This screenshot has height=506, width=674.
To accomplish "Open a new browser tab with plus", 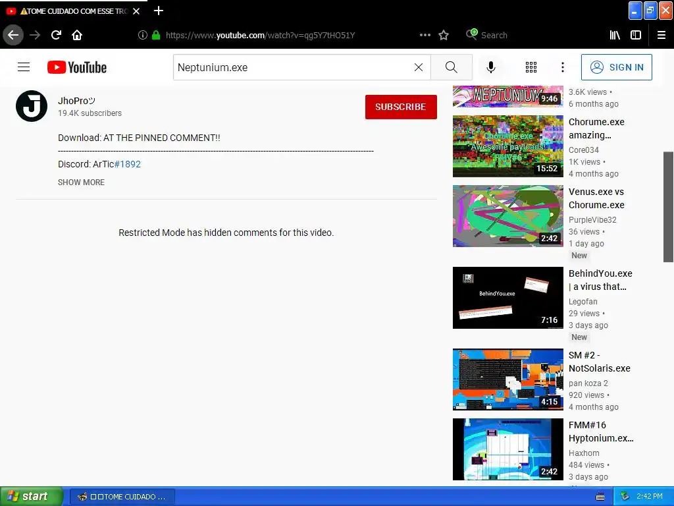I will pos(158,11).
